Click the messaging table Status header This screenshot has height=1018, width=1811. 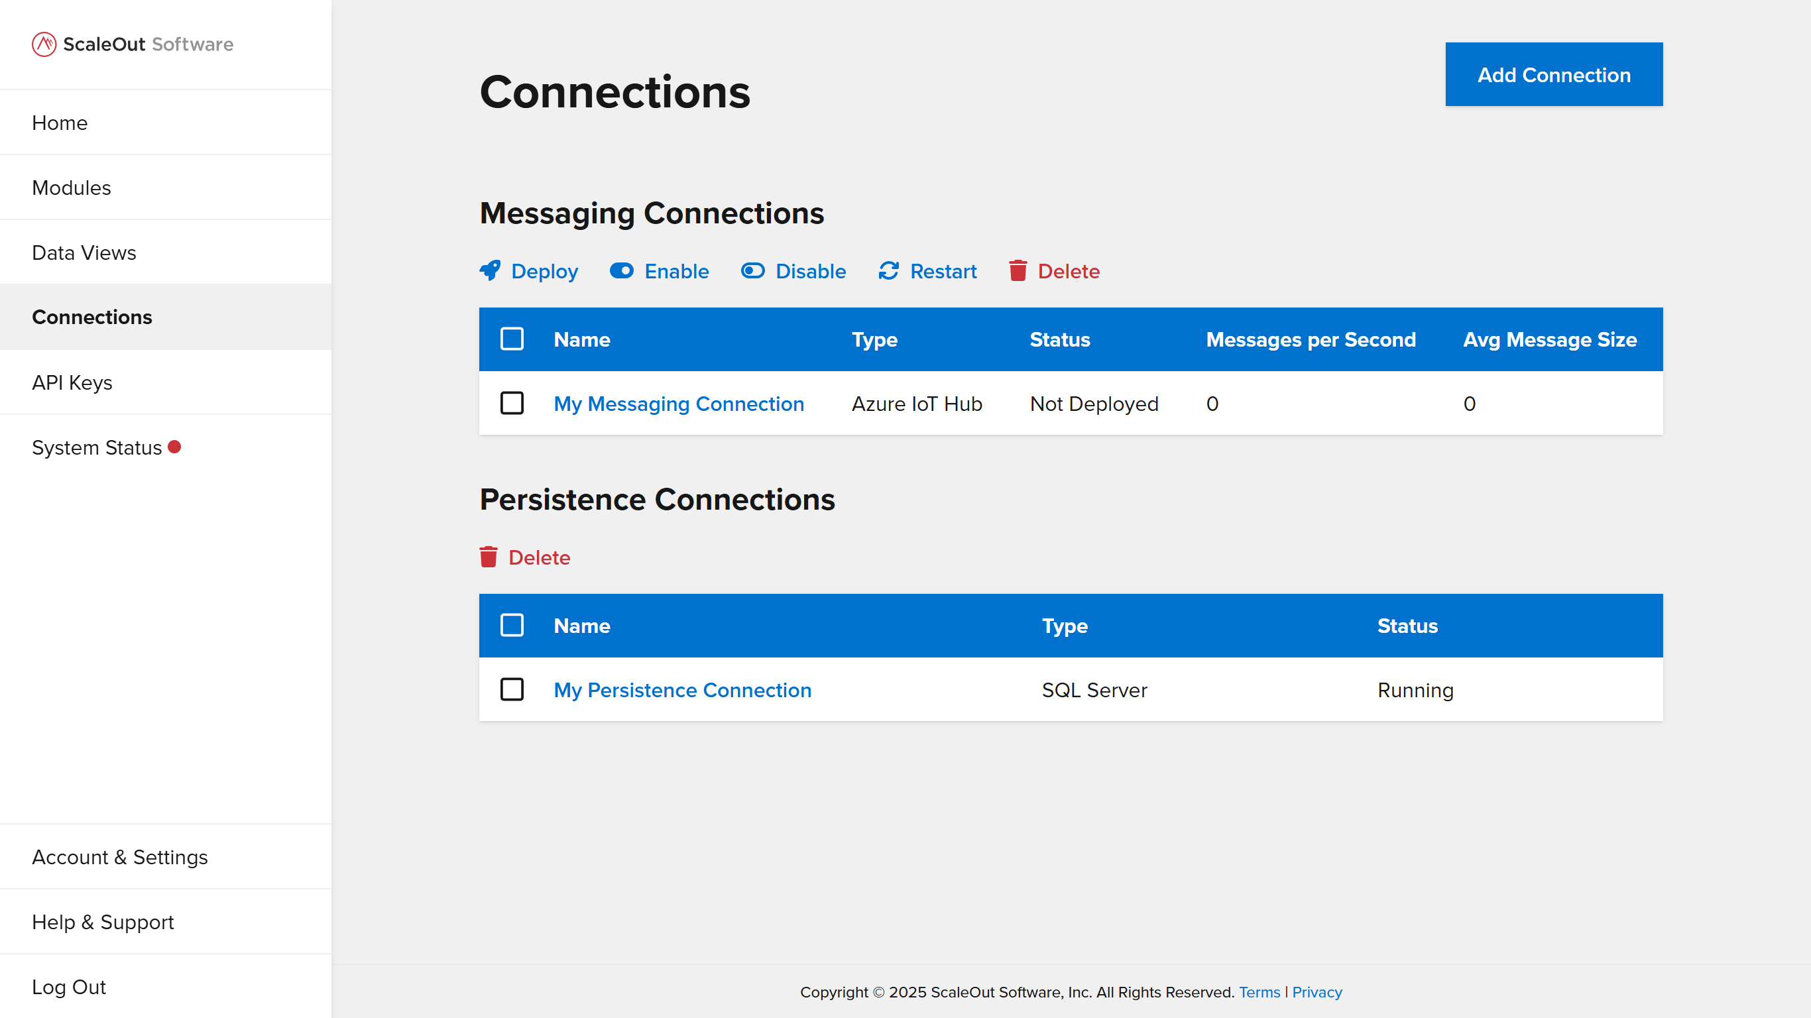tap(1059, 339)
